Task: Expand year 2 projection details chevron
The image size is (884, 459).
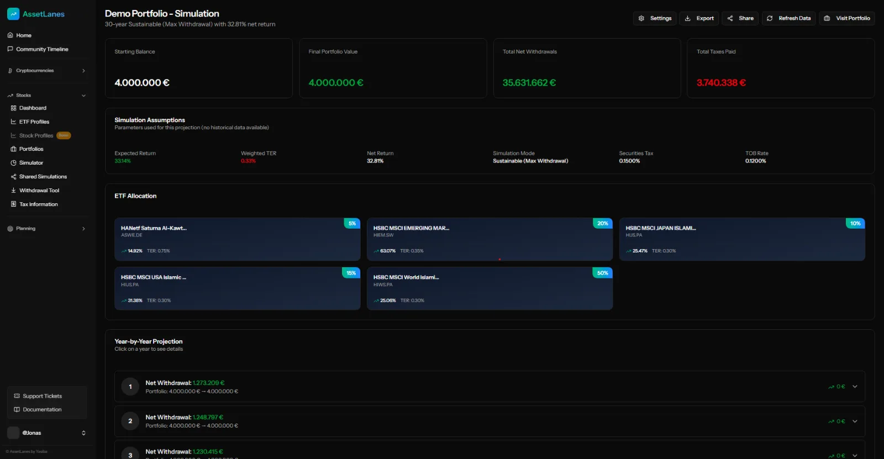Action: tap(855, 421)
